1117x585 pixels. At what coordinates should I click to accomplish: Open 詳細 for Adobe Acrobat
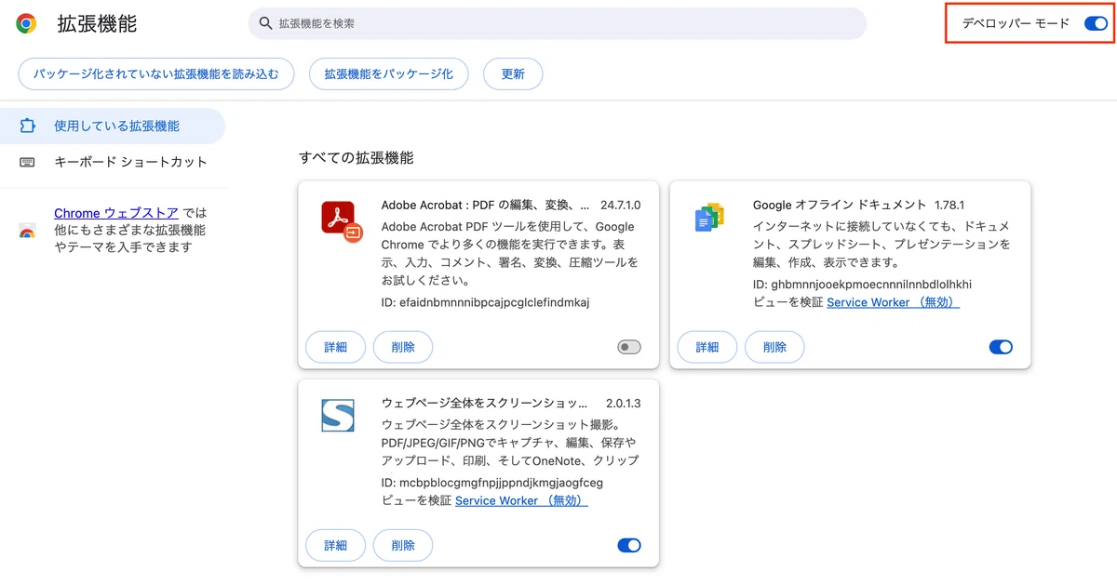click(335, 347)
